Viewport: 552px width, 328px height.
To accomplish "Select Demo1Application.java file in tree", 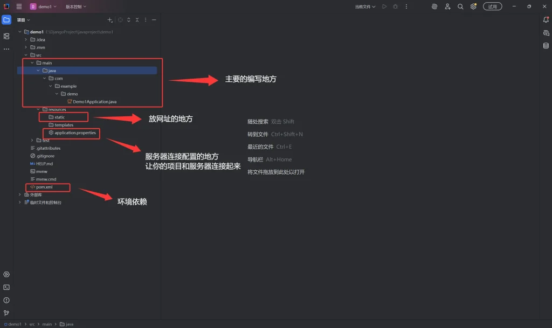I will [94, 101].
